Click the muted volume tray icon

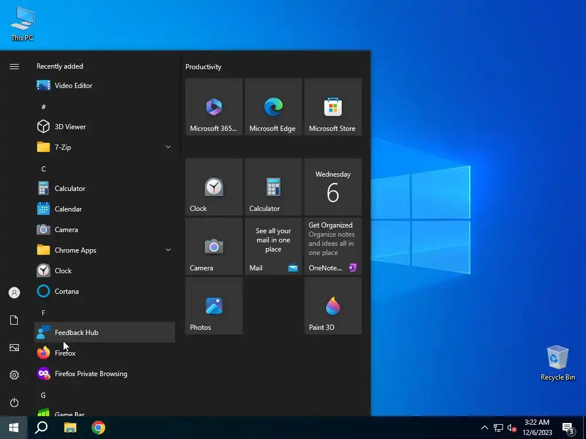[512, 428]
